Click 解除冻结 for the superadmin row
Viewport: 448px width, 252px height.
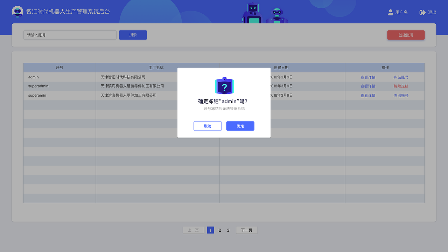click(401, 86)
